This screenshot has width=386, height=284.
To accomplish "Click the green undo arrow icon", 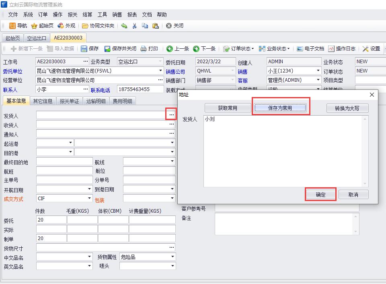I will [x=124, y=26].
